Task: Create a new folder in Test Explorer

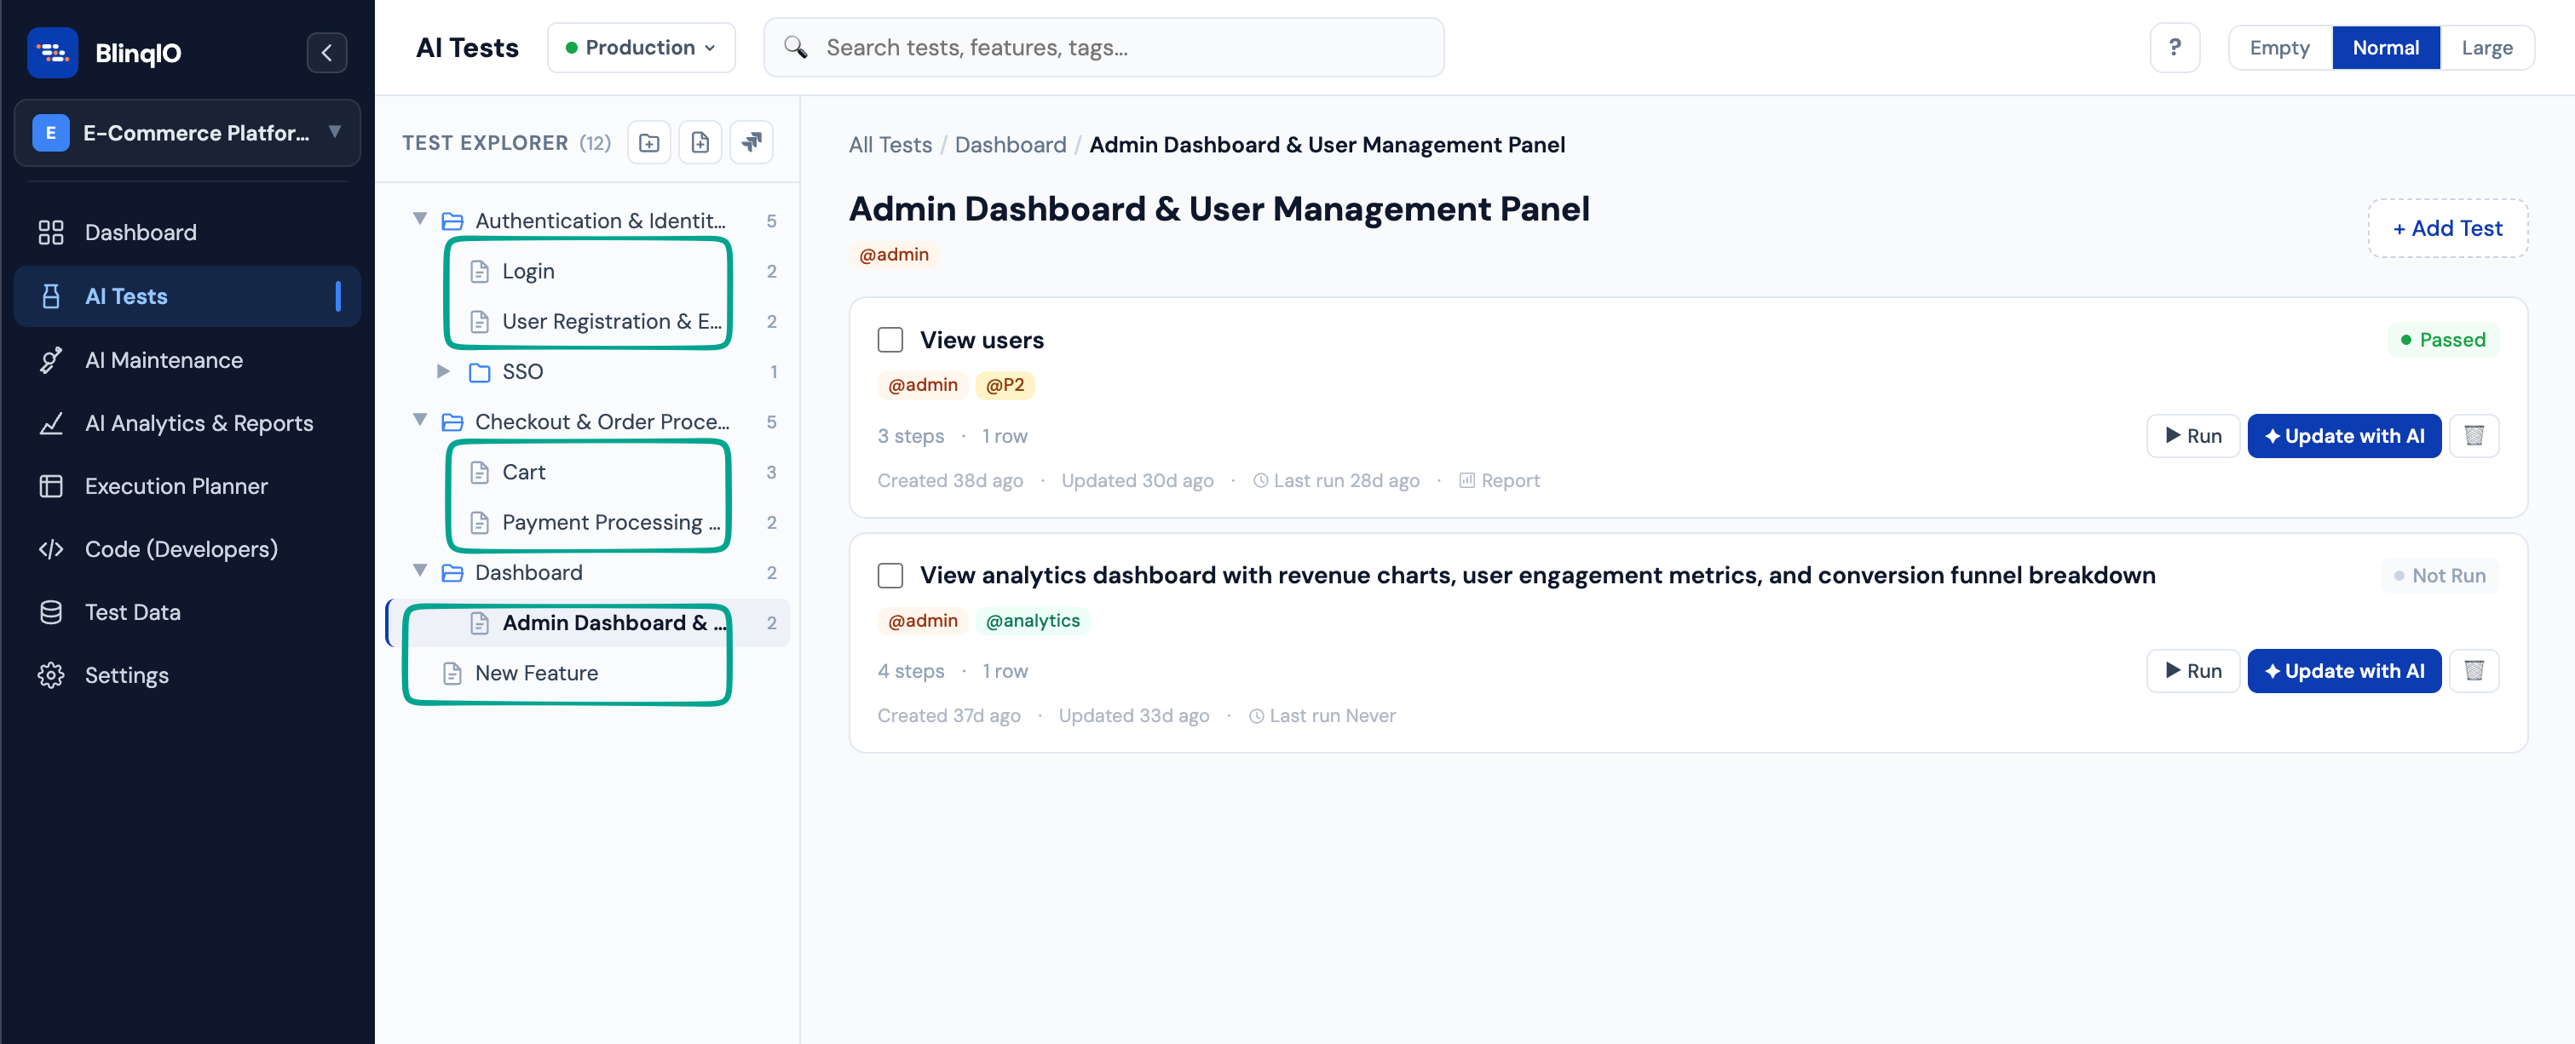Action: coord(648,142)
